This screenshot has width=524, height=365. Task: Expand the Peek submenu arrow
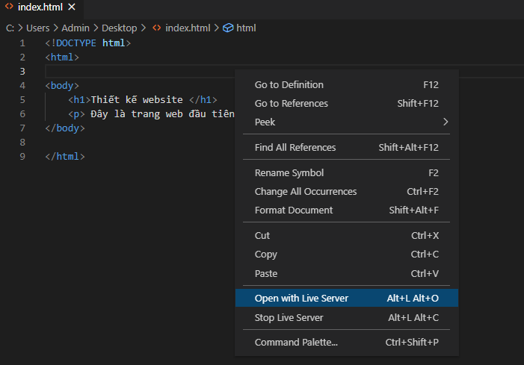pyautogui.click(x=445, y=122)
